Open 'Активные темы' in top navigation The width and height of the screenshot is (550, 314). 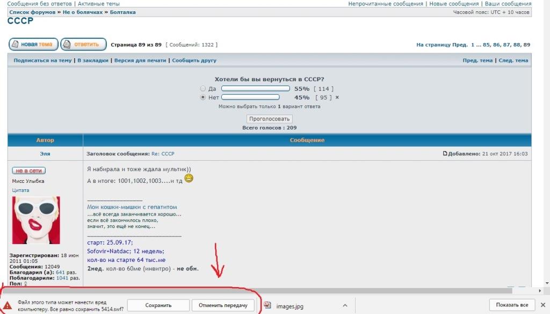pos(99,4)
